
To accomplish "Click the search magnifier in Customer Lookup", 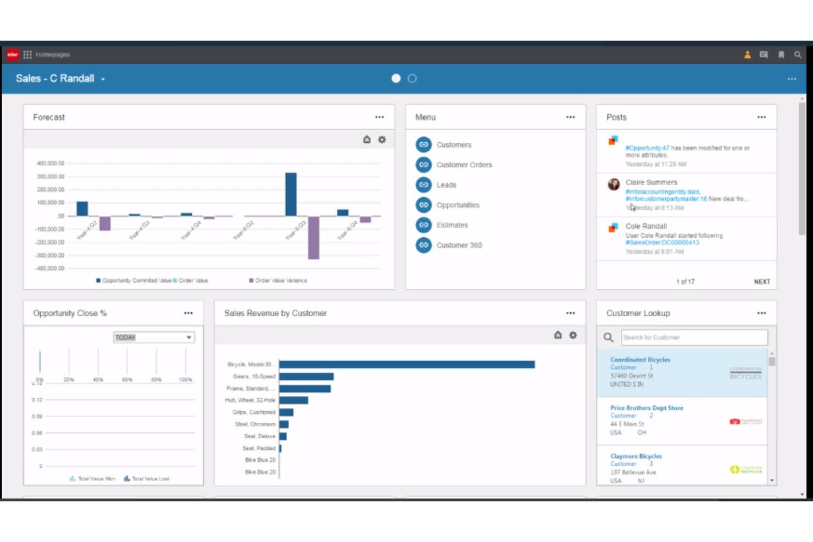I will pos(609,337).
